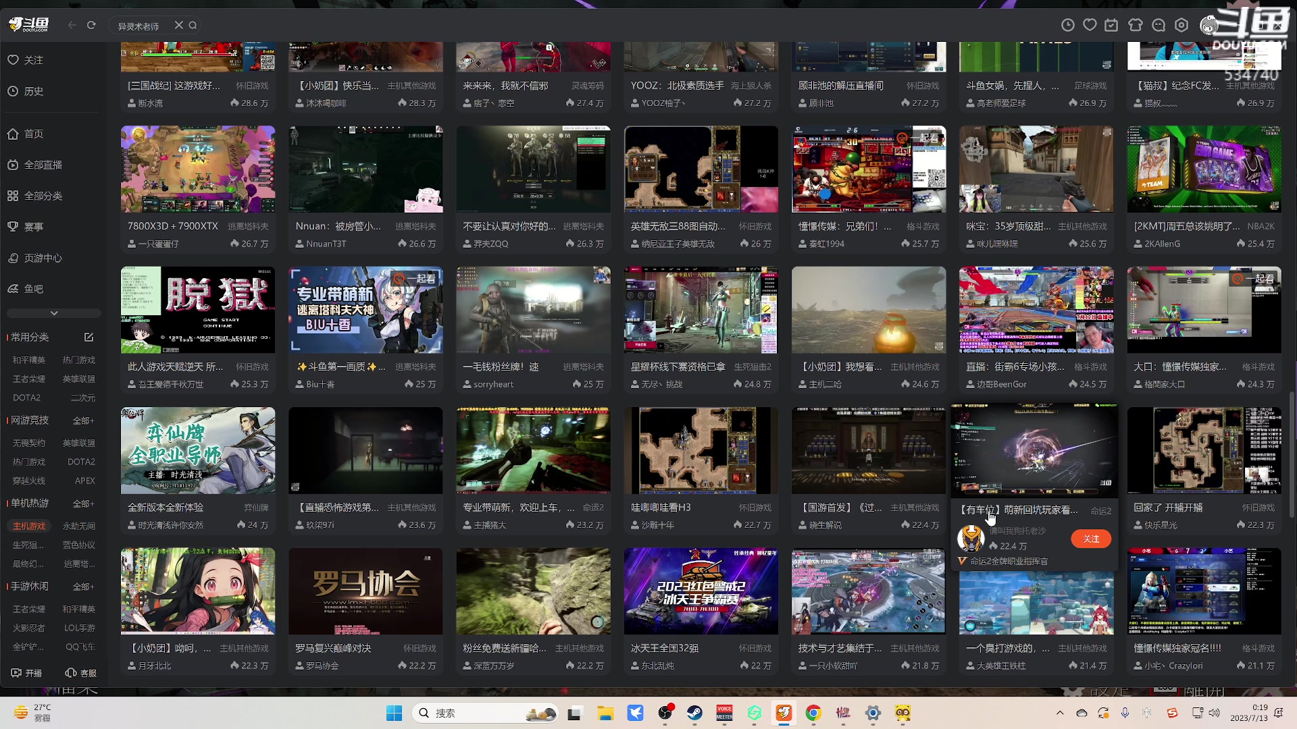Screen dimensions: 1297x729
Task: Click the microphone icon in system tray
Action: (1125, 713)
